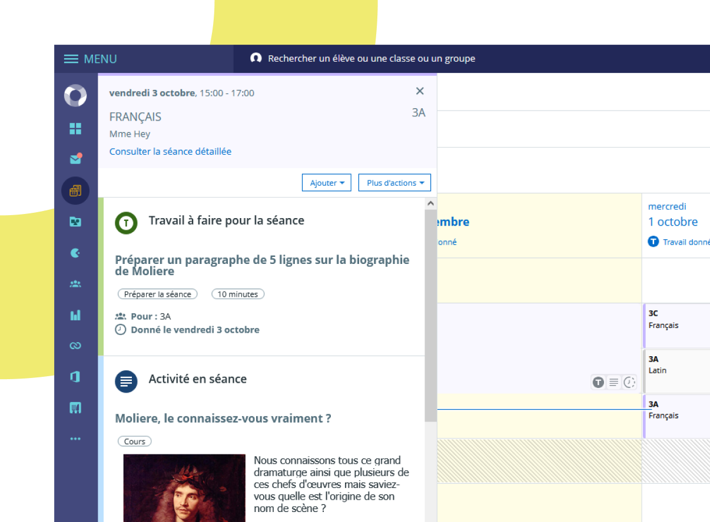Open the group of people icon in sidebar

tap(75, 284)
